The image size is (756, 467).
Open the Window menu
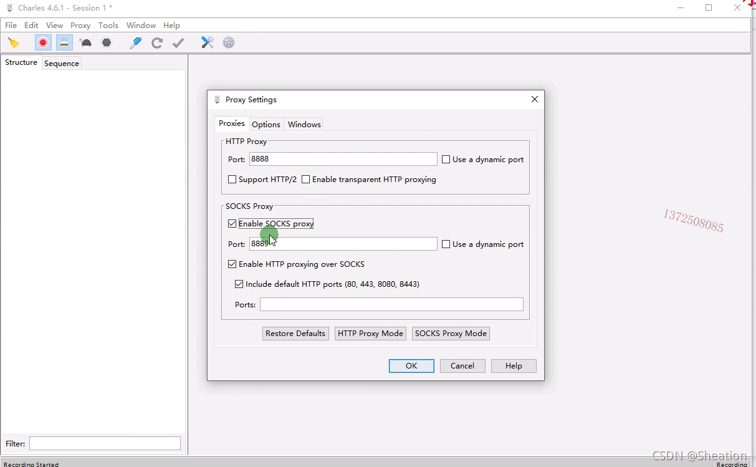click(x=141, y=26)
